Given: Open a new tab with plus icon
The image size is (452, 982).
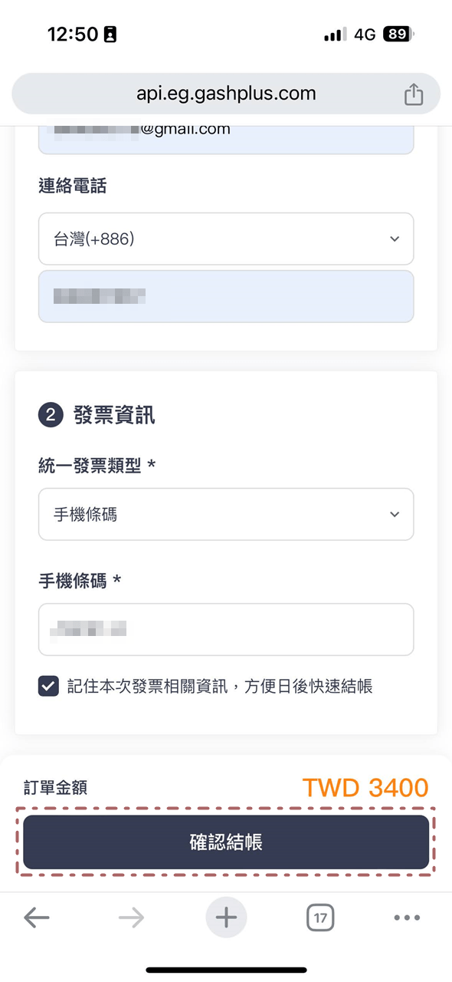Looking at the screenshot, I should tap(226, 918).
